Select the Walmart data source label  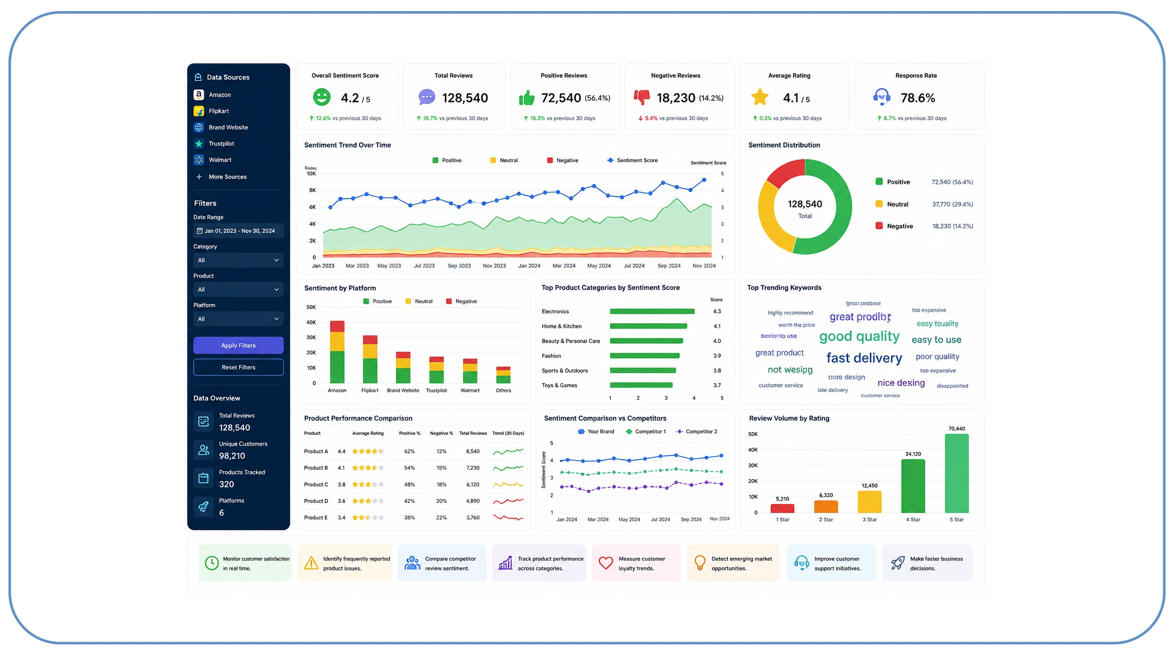pyautogui.click(x=220, y=160)
